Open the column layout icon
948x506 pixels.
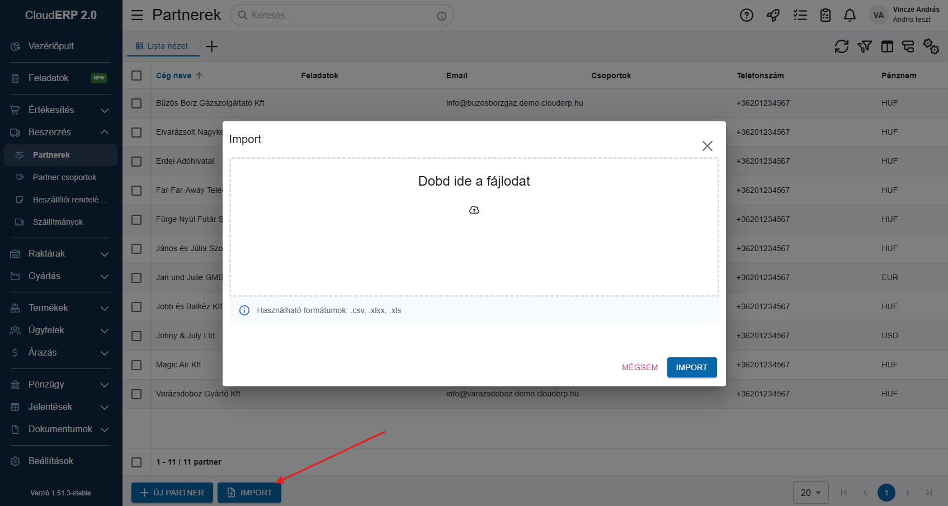(887, 46)
